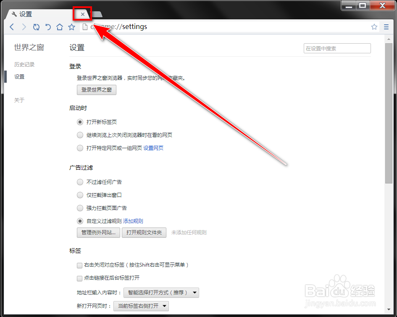Viewport: 397px width, 317px height.
Task: Reload the page with the refresh icon
Action: coord(36,27)
